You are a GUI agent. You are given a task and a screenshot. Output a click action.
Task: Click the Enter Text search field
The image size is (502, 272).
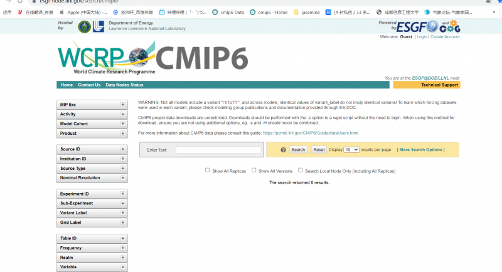tap(218, 150)
